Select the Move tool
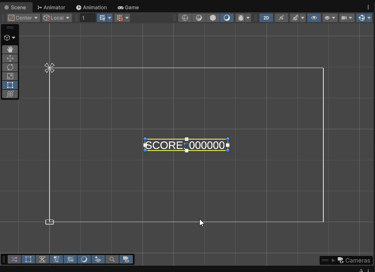The image size is (375, 272). (10, 58)
